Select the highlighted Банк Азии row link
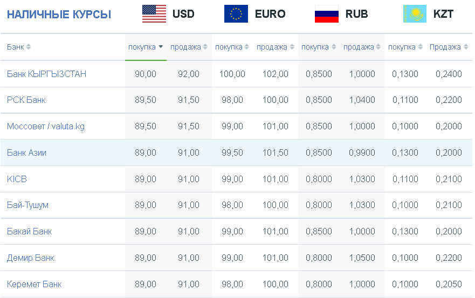 coord(26,153)
